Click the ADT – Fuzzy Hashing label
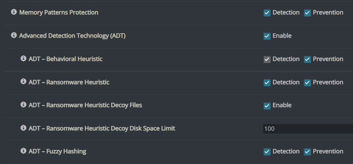 (x=57, y=151)
